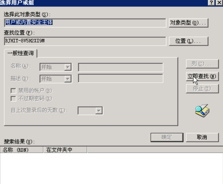The image size is (223, 184).
Task: Click the 位置 button
Action: [x=188, y=41]
